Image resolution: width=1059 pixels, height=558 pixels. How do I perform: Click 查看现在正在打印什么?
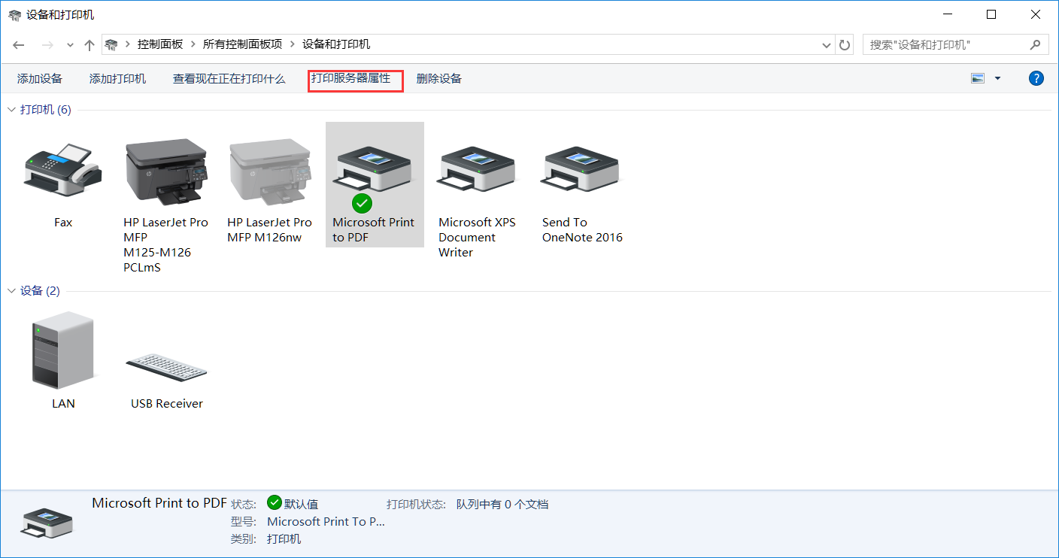coord(229,78)
